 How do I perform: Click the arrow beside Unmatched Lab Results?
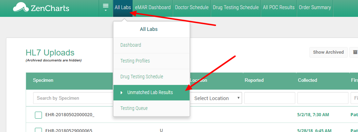click(122, 93)
